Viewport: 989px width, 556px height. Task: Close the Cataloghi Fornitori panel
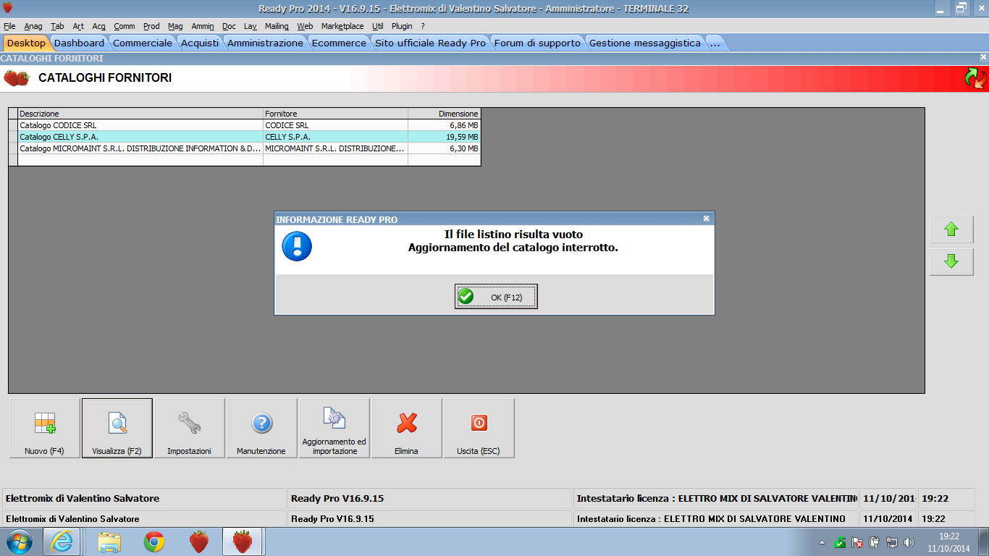[983, 57]
